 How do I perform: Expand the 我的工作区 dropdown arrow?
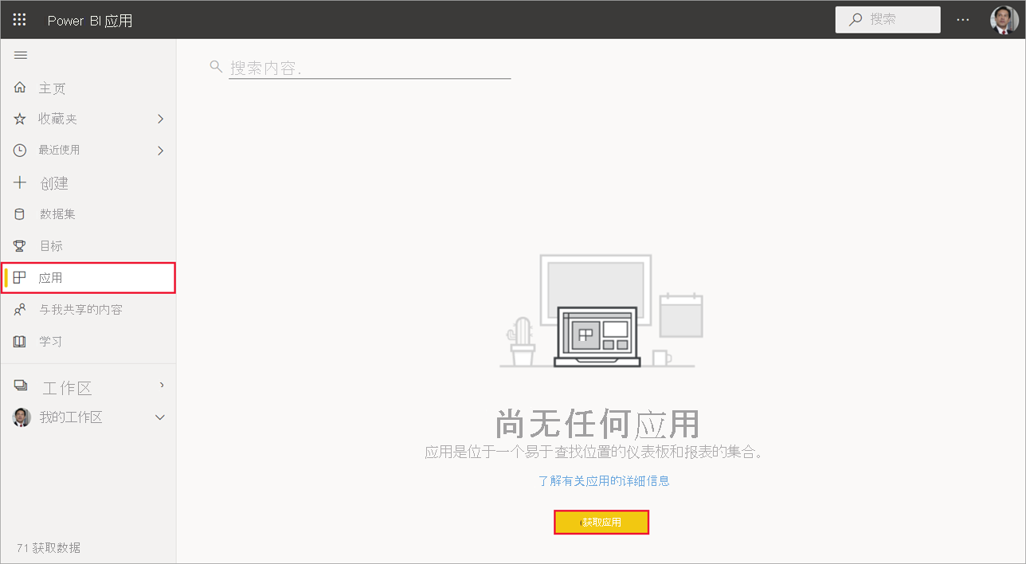pos(160,417)
